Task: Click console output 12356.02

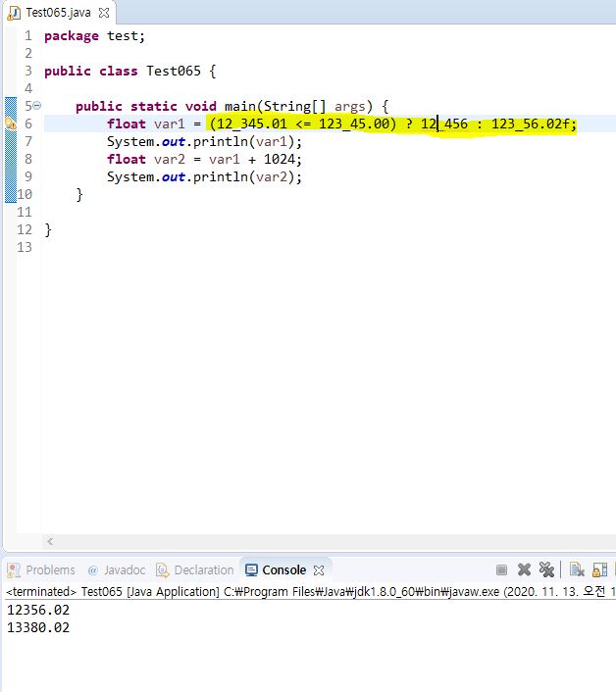Action: 38,610
